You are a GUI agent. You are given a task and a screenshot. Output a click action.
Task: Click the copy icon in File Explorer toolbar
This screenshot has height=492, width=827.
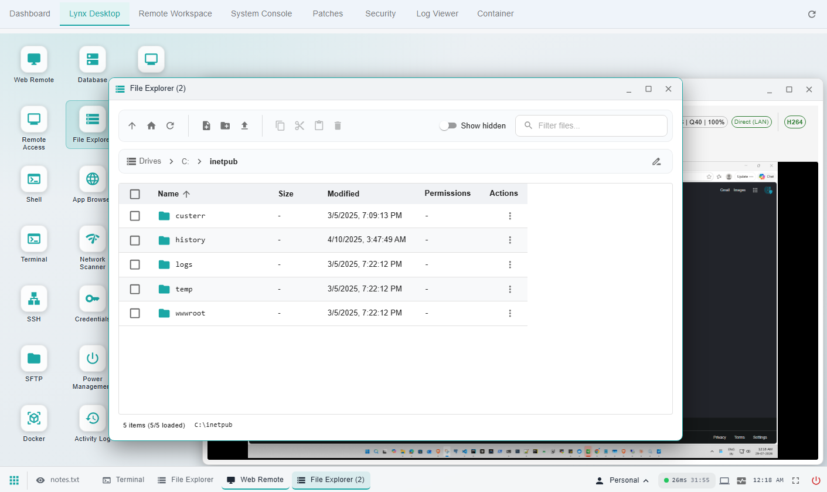pos(280,125)
